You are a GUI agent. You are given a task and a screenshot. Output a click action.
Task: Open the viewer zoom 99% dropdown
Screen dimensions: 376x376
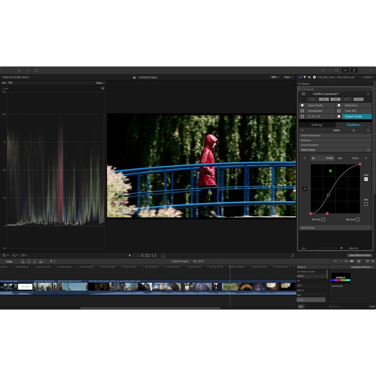(275, 77)
